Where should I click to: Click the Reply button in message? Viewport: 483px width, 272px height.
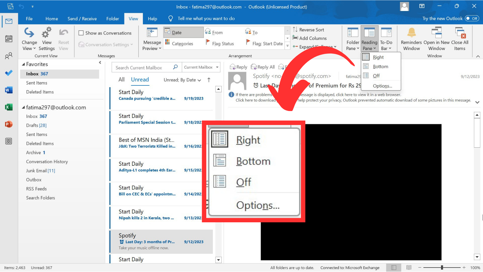coord(238,67)
